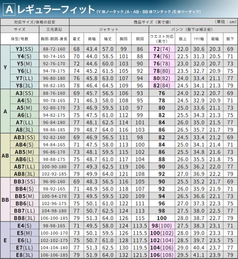Click the 商品サイズ(実寸値) header

152,22
